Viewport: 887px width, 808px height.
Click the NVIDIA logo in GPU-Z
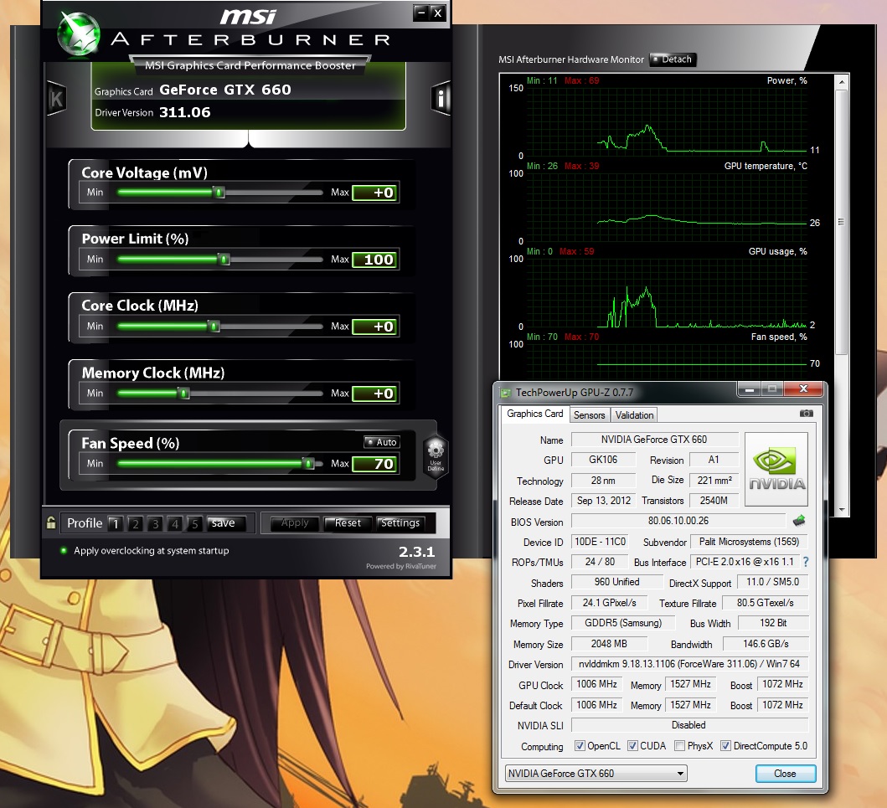(776, 469)
